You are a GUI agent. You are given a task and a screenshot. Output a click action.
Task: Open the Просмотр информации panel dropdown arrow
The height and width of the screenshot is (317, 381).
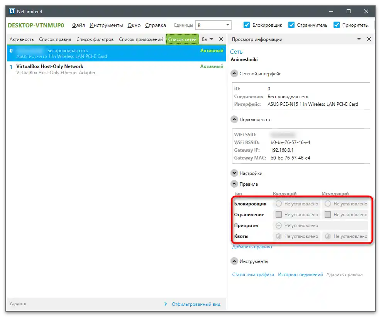coord(359,39)
